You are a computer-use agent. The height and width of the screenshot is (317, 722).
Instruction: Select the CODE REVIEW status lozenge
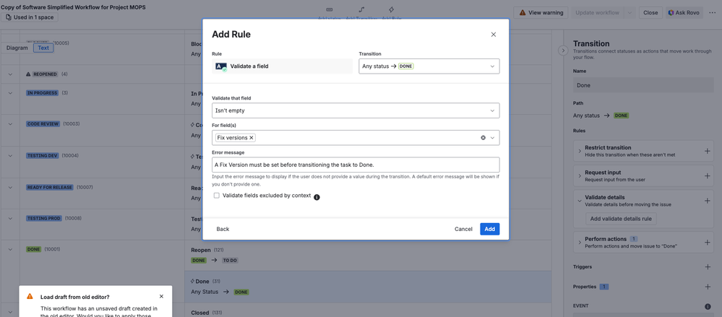tap(43, 123)
